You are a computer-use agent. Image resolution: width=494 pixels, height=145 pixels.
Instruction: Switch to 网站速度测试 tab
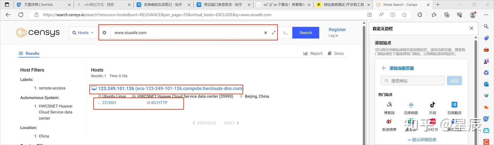point(344,5)
